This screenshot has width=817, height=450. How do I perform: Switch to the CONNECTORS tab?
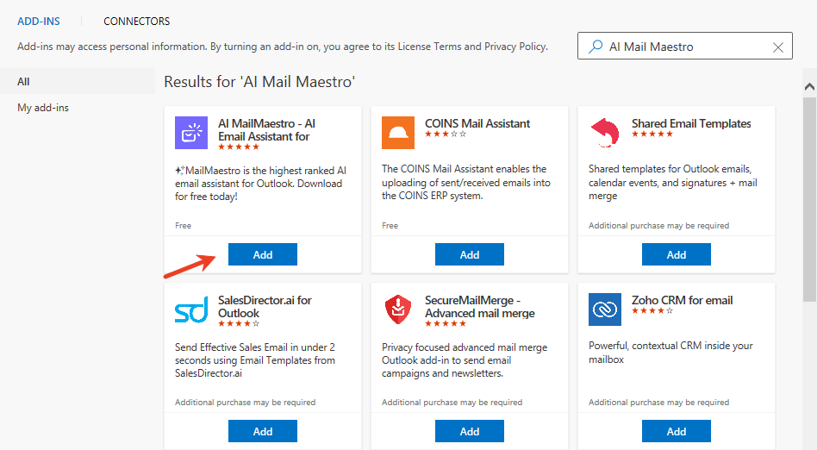(136, 22)
